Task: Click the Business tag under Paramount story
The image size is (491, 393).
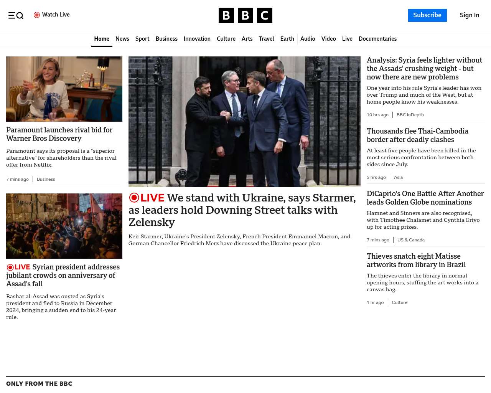Action: [46, 179]
